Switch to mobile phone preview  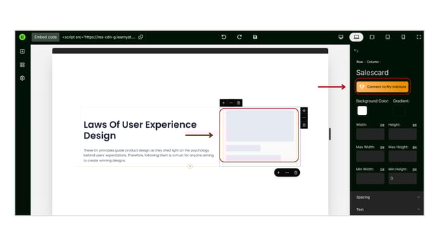(403, 37)
